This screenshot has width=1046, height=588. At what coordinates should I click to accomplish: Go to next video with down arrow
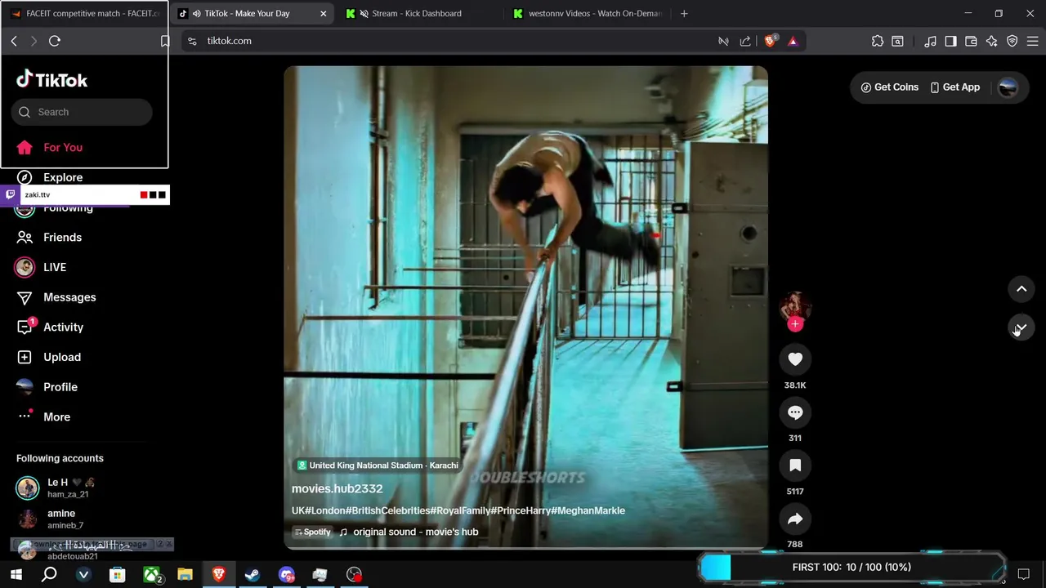tap(1021, 327)
